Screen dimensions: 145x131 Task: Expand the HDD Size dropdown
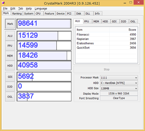click(119, 88)
